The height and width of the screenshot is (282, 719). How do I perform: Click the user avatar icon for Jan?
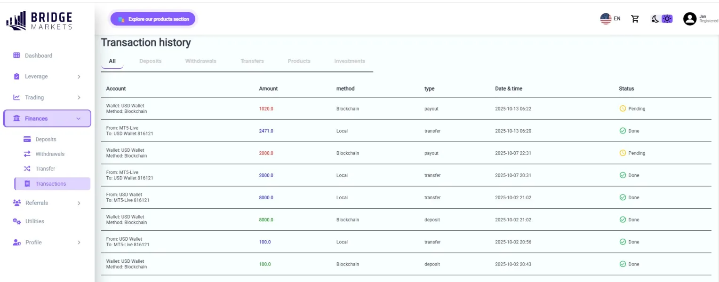[x=689, y=19]
